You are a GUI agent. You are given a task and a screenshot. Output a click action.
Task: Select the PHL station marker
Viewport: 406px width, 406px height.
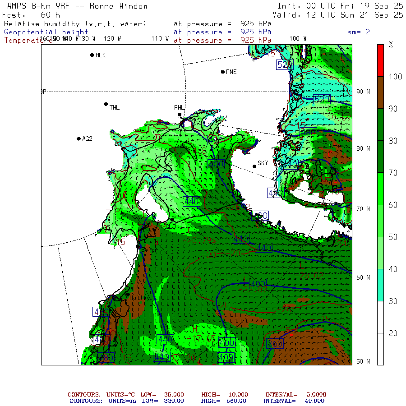(x=180, y=115)
